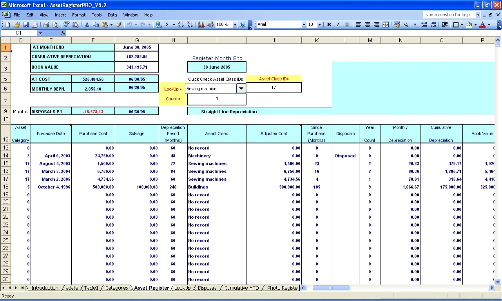The width and height of the screenshot is (502, 301).
Task: Toggle italic formatting
Action: (x=338, y=25)
